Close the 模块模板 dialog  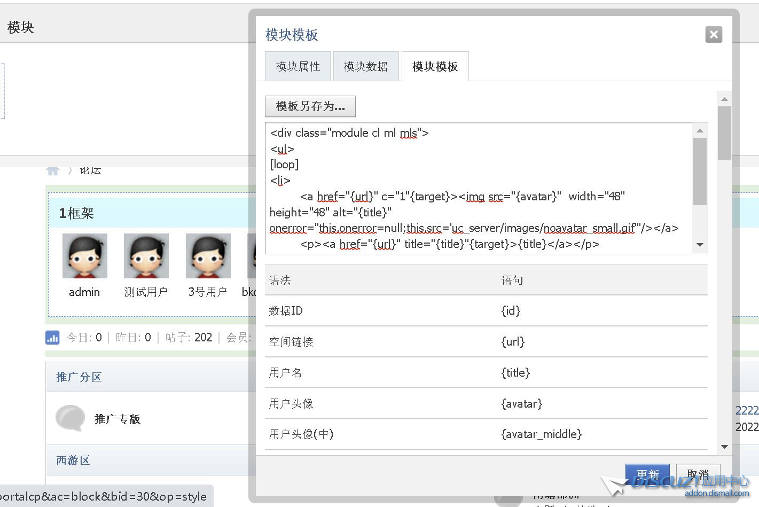(x=714, y=35)
